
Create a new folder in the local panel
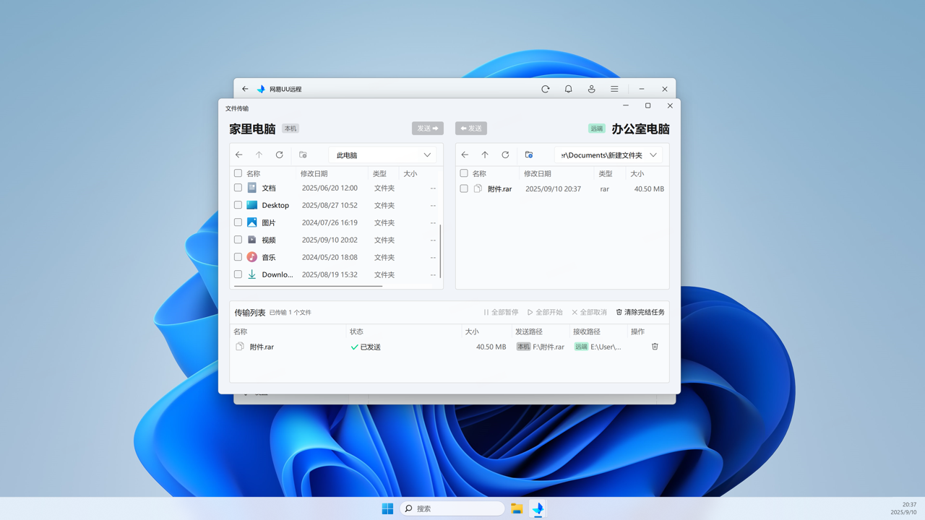[x=301, y=154]
